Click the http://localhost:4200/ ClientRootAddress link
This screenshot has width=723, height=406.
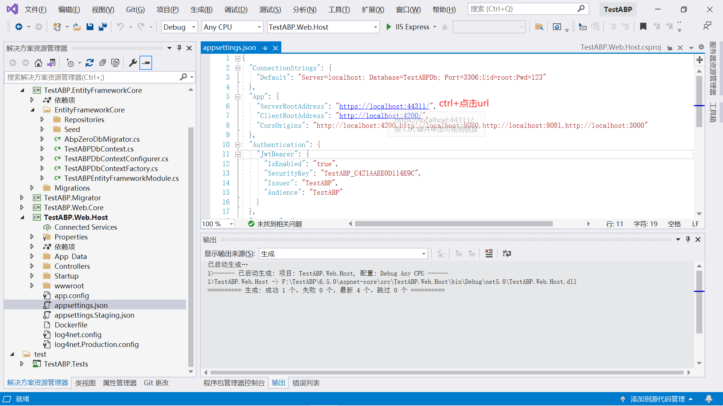[380, 116]
